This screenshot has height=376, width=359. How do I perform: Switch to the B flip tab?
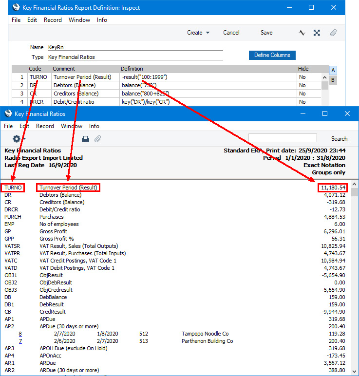pos(333,80)
